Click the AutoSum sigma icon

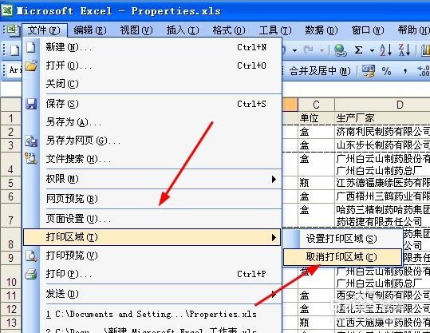358,50
